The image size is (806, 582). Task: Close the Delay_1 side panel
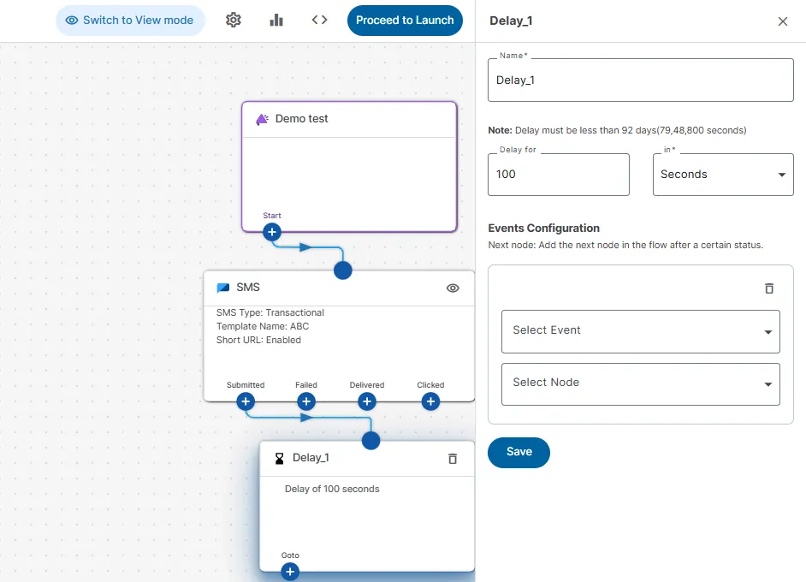782,21
